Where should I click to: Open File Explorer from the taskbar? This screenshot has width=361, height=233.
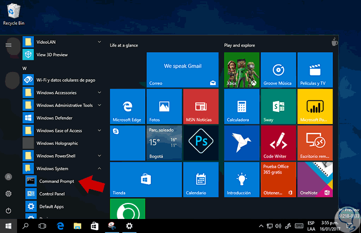pos(77,226)
